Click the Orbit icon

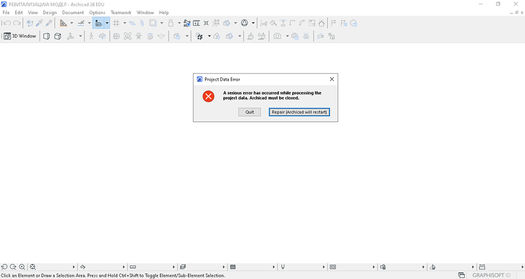[x=102, y=36]
